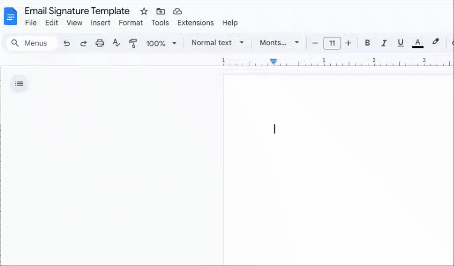454x266 pixels.
Task: Open the Normal text style dropdown
Action: 218,43
